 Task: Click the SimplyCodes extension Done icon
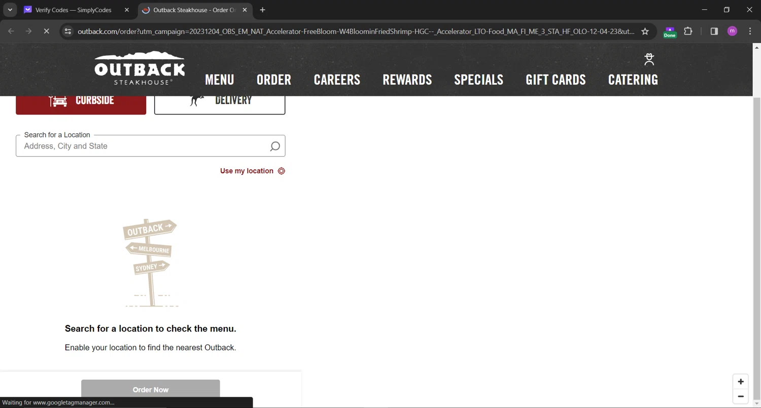[670, 32]
